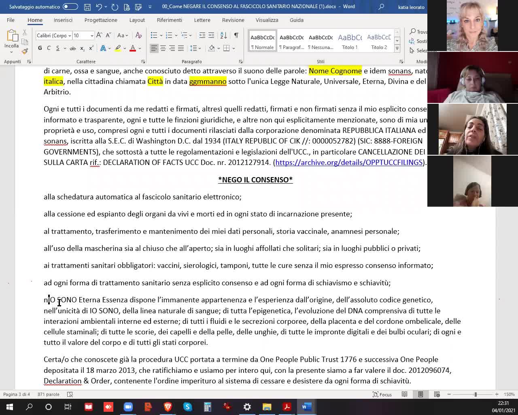Screen dimensions: 518x415
Task: Select Align Left paragraph alignment
Action: click(x=154, y=48)
